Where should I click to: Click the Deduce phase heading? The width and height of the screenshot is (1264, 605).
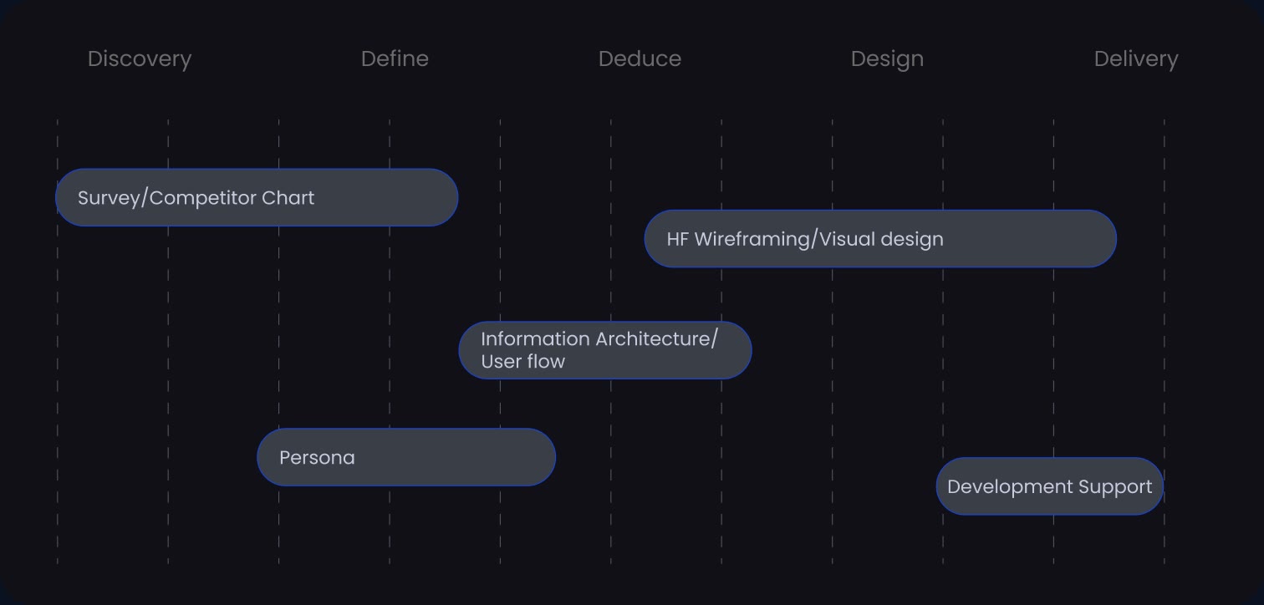pyautogui.click(x=640, y=59)
